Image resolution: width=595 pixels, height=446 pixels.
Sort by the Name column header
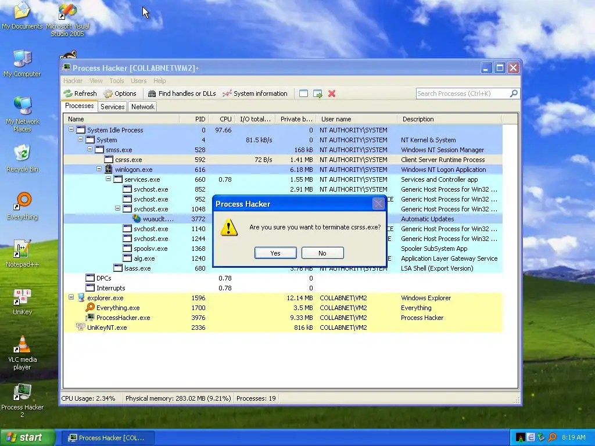pos(121,119)
